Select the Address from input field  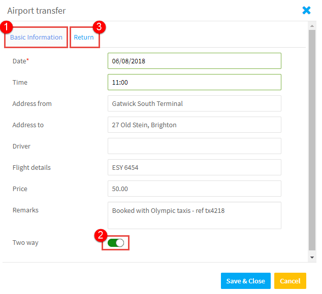[x=195, y=103]
